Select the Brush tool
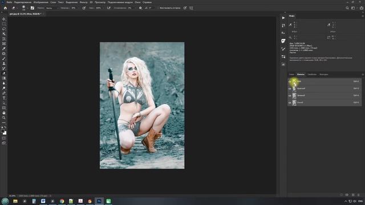Screen dimensions: 365x205 (x=4, y=59)
